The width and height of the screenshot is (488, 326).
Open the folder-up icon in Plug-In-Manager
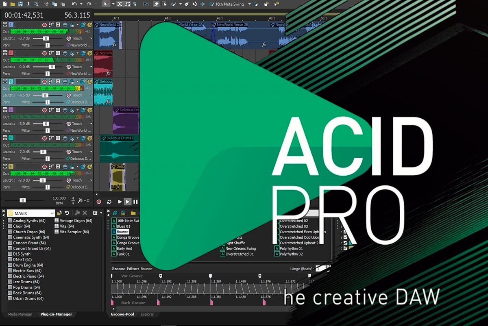coord(59,213)
